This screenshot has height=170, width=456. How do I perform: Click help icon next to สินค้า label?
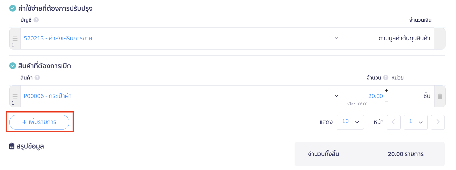[37, 77]
